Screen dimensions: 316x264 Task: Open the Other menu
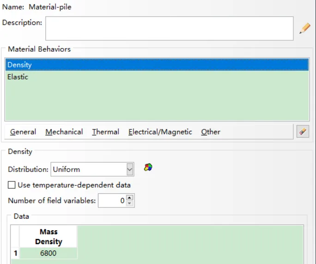(x=211, y=132)
